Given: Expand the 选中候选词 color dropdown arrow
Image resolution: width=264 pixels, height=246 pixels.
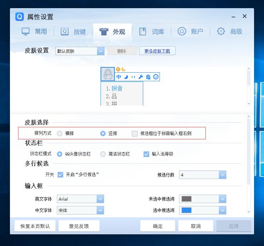Looking at the screenshot, I should [x=222, y=210].
